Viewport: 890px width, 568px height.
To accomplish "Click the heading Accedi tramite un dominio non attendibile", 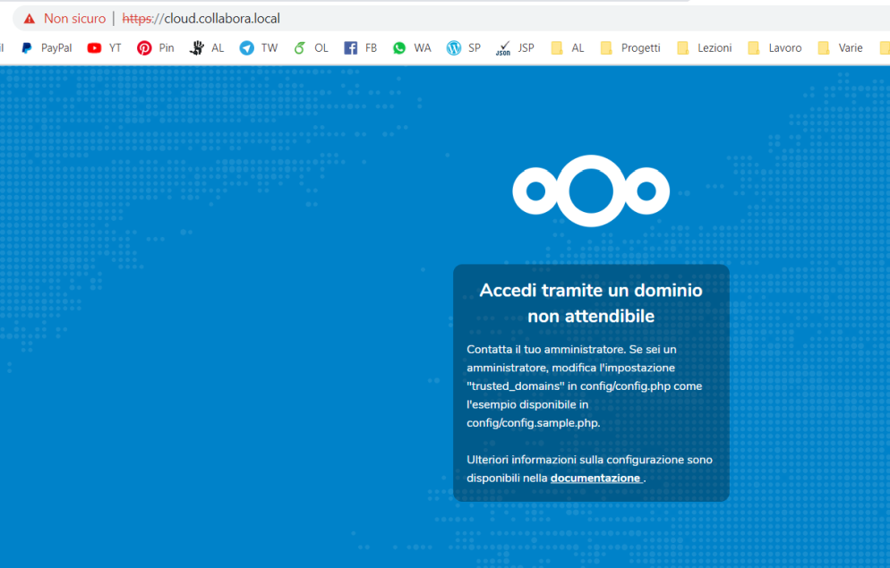I will (591, 302).
